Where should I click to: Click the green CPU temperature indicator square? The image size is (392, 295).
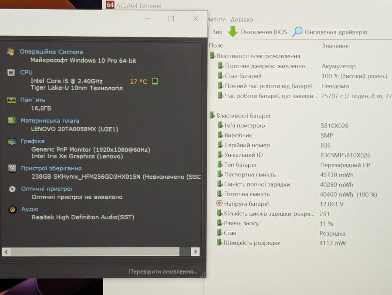tap(155, 81)
